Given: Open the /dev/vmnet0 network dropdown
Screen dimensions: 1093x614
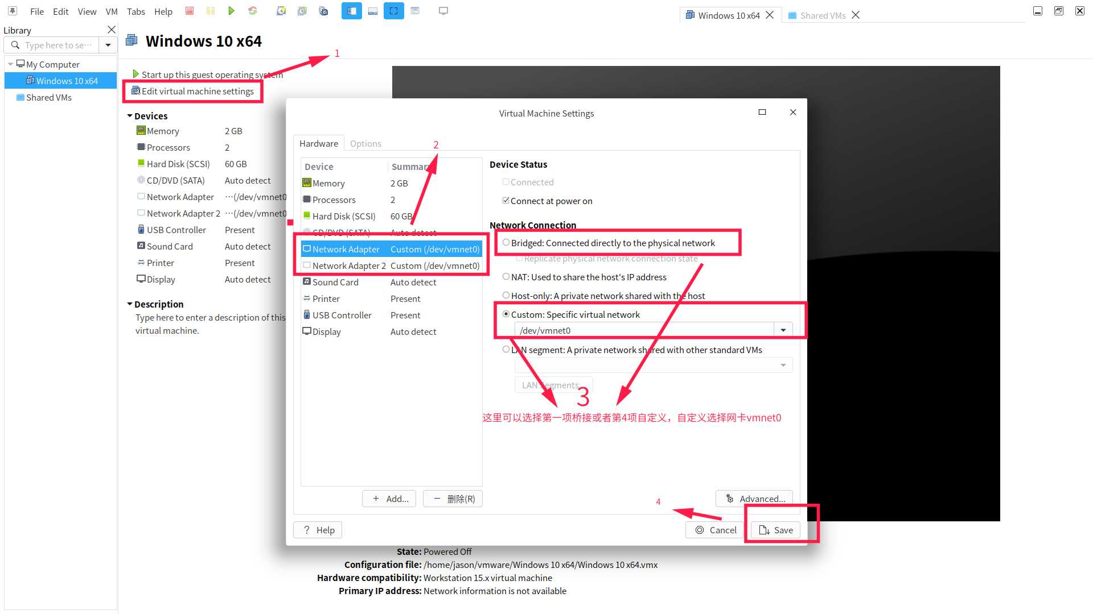Looking at the screenshot, I should click(783, 330).
